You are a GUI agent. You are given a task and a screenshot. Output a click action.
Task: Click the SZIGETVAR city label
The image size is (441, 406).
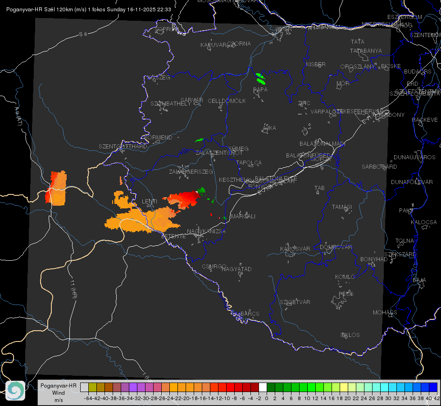point(295,302)
